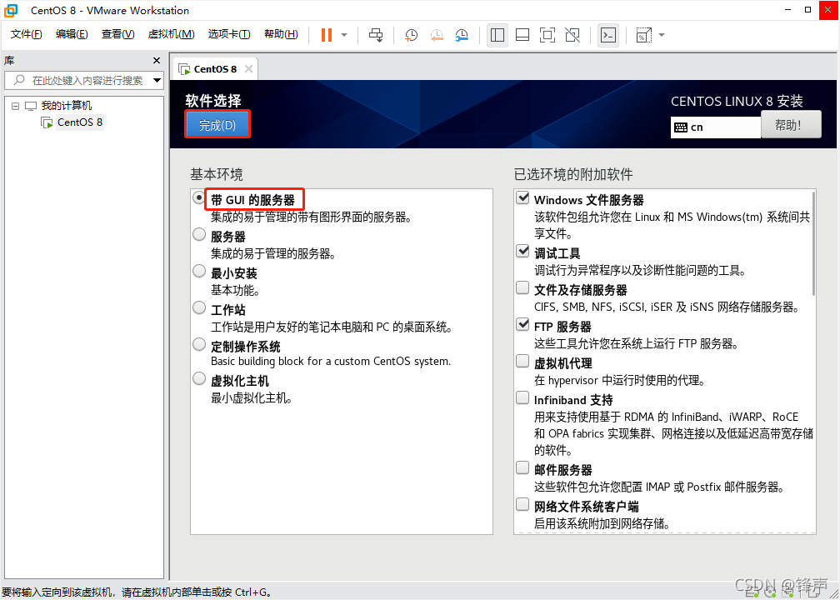Close the CentOS 8 tab
Viewport: 840px width, 600px height.
pos(248,68)
